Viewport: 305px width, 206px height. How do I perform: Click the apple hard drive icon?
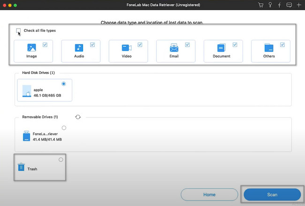click(27, 91)
